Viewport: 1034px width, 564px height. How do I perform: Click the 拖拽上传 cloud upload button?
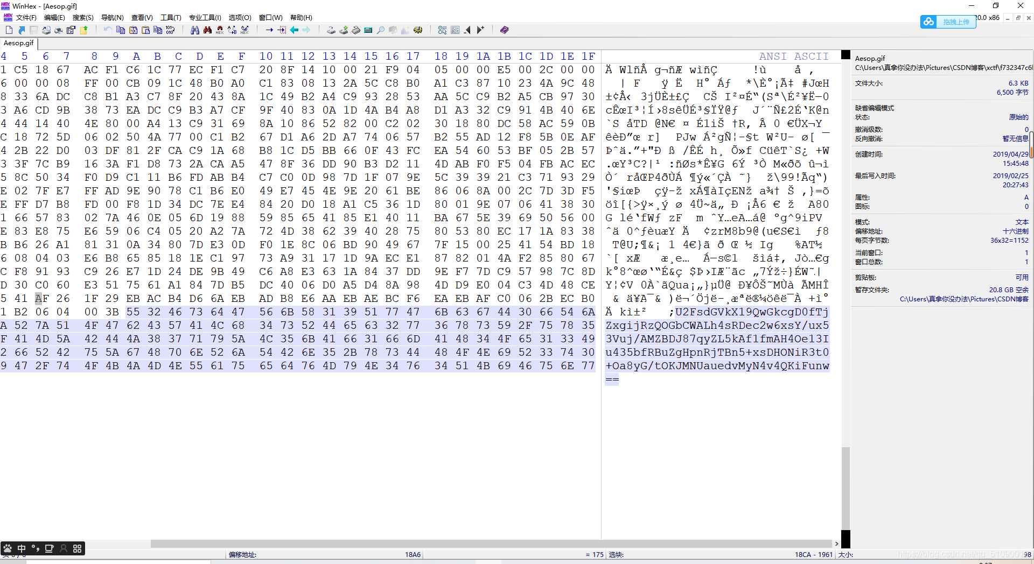[948, 22]
